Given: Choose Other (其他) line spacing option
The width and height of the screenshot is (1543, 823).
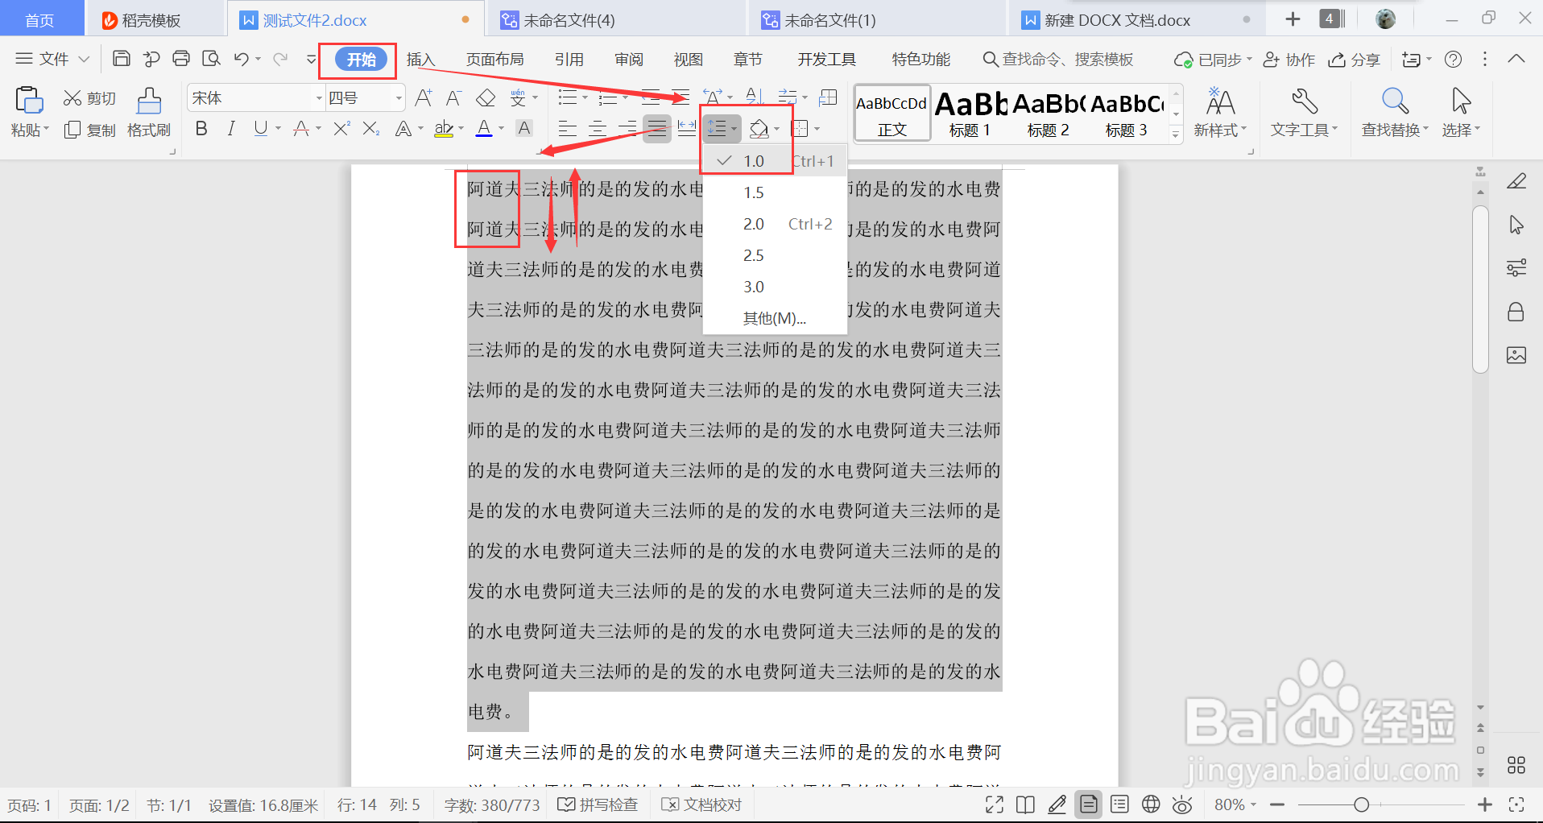Looking at the screenshot, I should click(x=775, y=318).
